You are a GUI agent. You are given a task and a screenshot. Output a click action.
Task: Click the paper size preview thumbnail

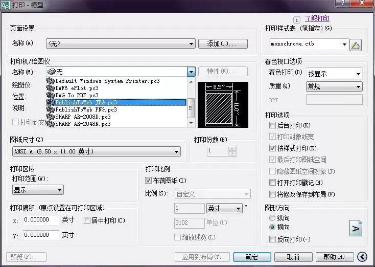pyautogui.click(x=222, y=104)
